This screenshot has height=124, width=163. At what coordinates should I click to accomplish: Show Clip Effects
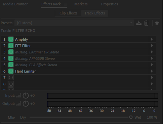pyautogui.click(x=68, y=13)
